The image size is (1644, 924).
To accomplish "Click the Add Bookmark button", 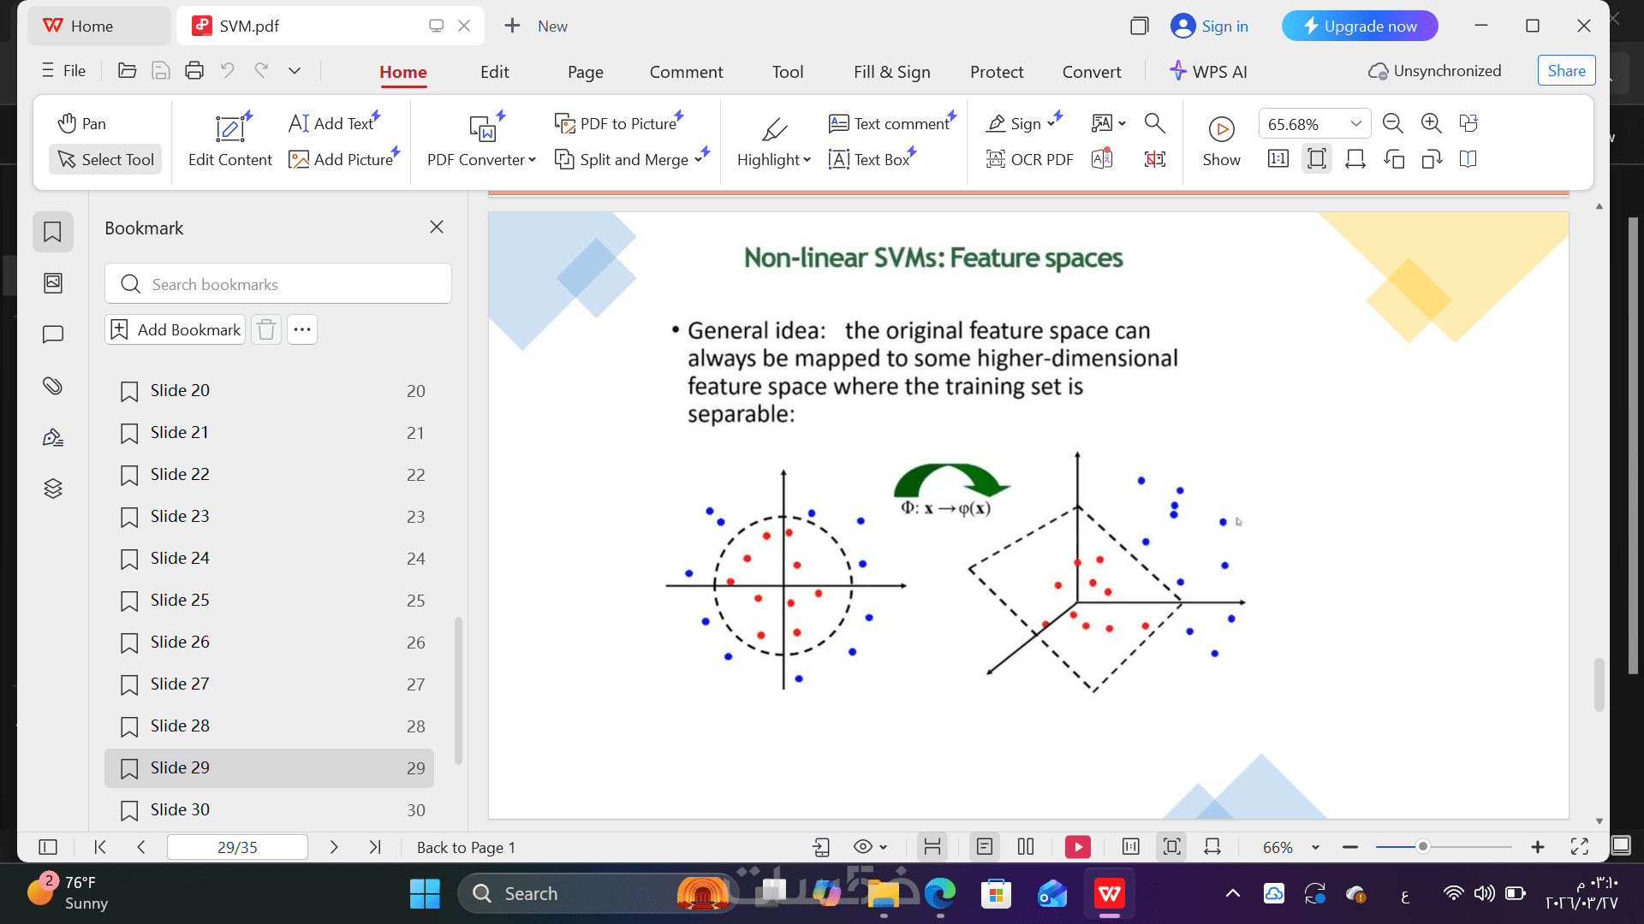I will click(176, 329).
